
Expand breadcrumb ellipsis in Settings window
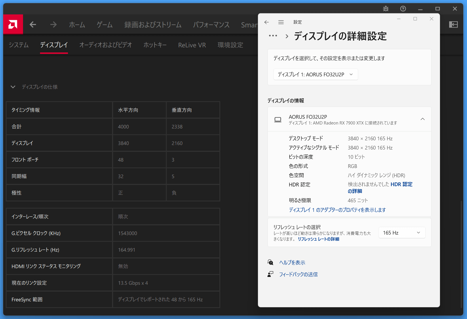pyautogui.click(x=273, y=36)
